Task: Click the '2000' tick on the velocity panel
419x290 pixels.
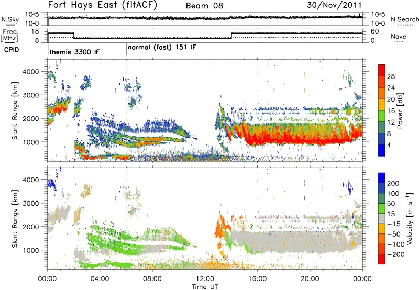Action: tap(31, 227)
